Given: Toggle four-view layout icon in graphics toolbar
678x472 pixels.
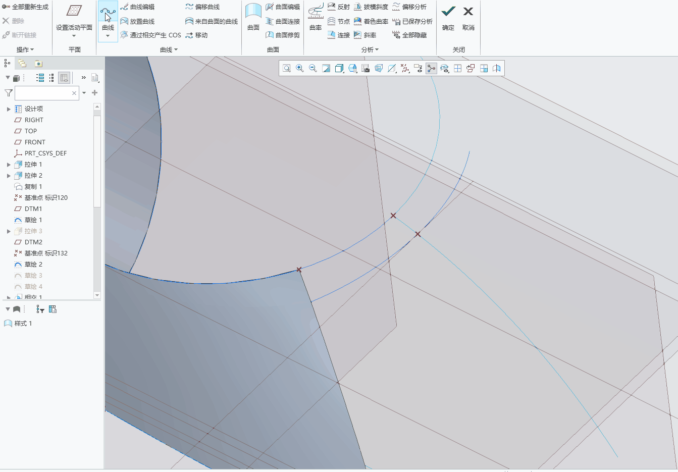Looking at the screenshot, I should (x=457, y=68).
